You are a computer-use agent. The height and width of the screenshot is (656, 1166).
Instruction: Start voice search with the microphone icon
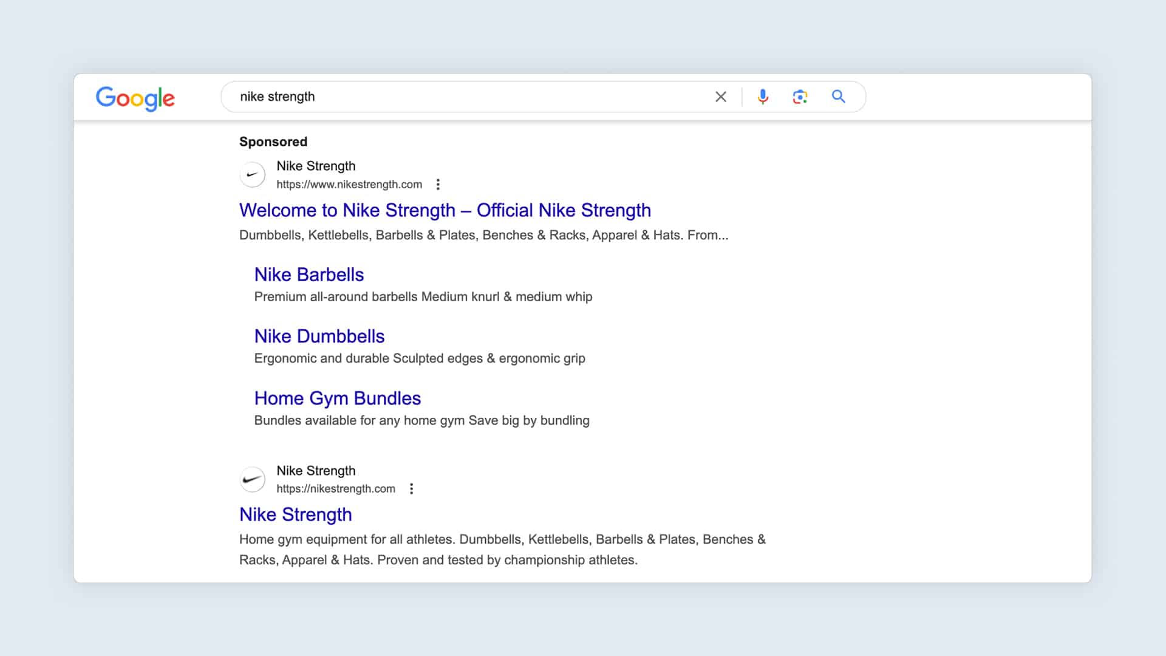(x=763, y=97)
